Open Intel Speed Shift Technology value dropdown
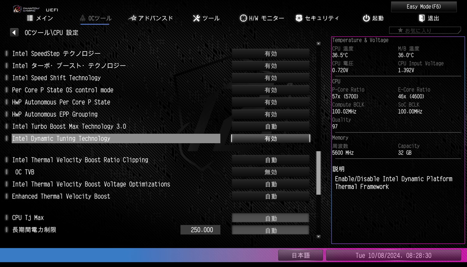Image resolution: width=467 pixels, height=267 pixels. click(271, 78)
